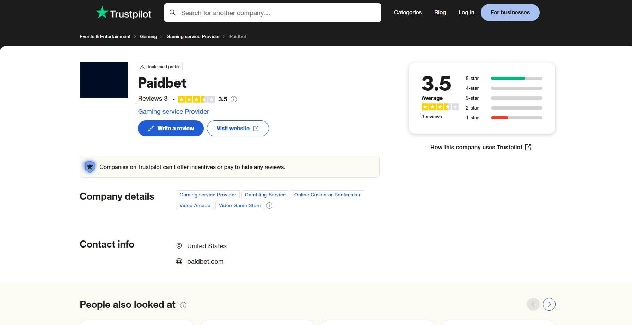Click the globe icon next to paidbet.com
The width and height of the screenshot is (632, 325).
179,261
